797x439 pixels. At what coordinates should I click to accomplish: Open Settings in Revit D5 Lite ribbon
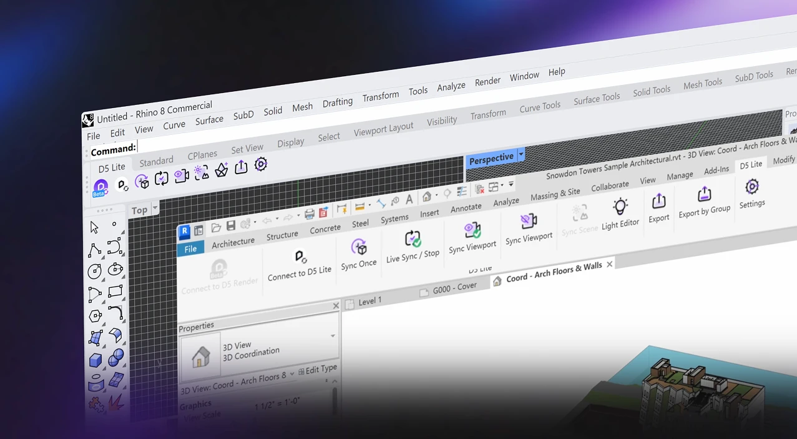click(752, 194)
